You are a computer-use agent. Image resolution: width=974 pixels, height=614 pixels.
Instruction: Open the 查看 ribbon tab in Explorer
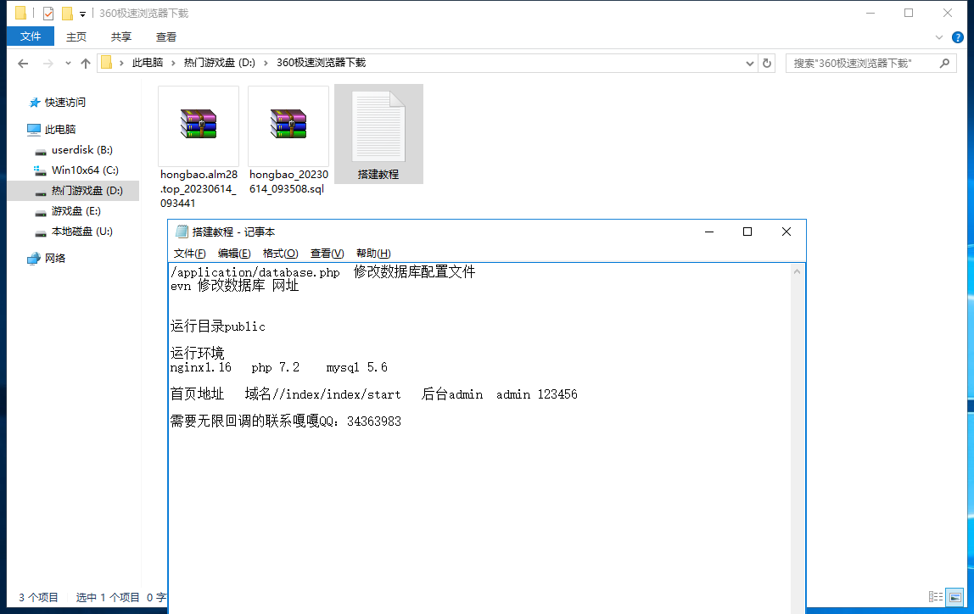click(166, 36)
